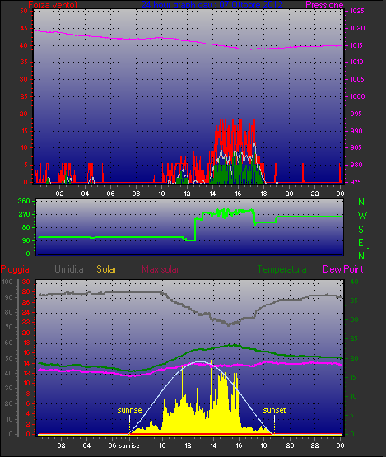Screen dimensions: 386x457
Task: Click the 16 hour tick under wind chart
Action: pos(238,194)
